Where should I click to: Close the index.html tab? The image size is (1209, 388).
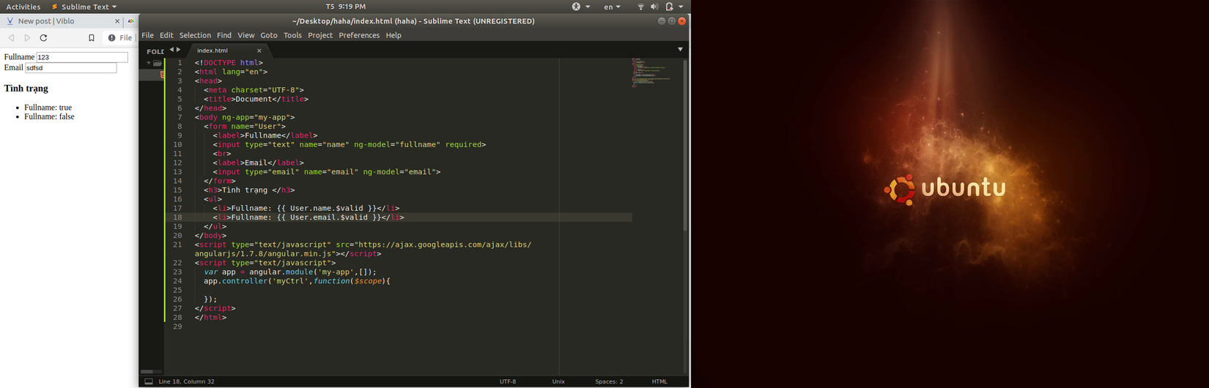point(259,51)
